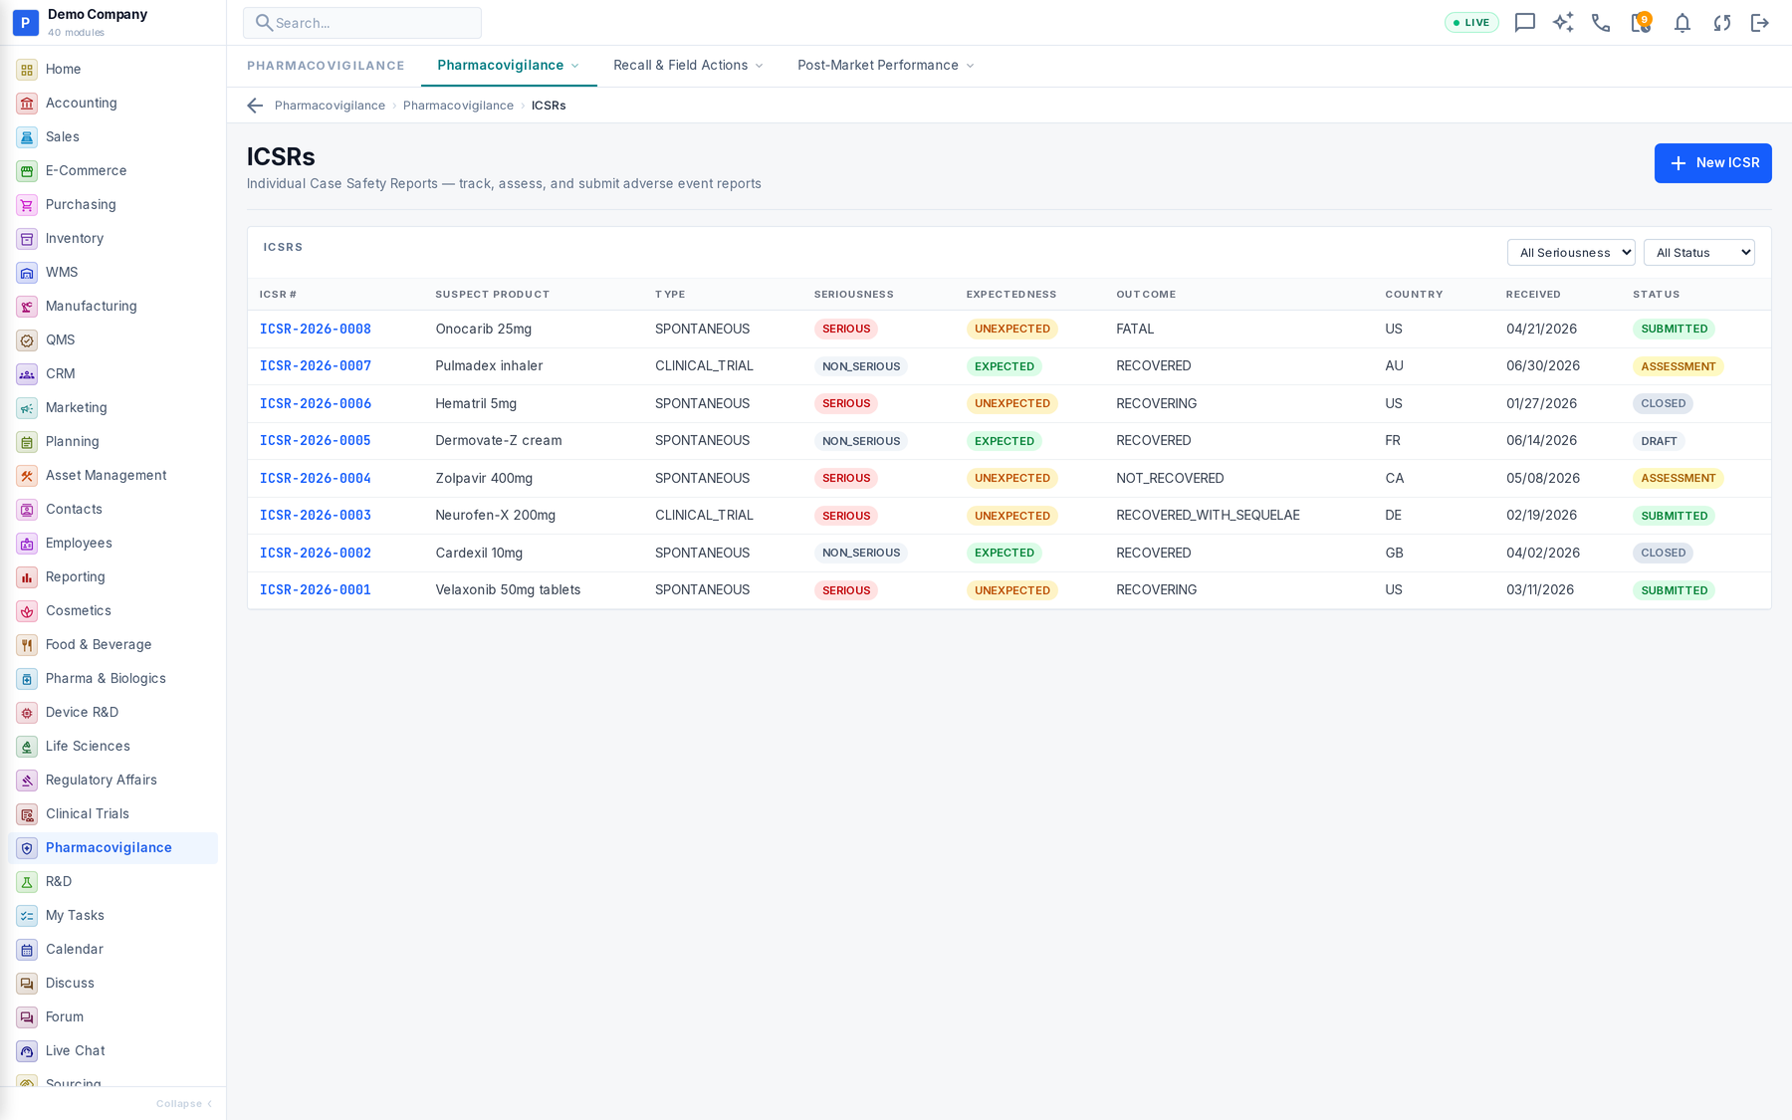Image resolution: width=1792 pixels, height=1120 pixels.
Task: Open Forum in sidebar menu
Action: tap(112, 1016)
